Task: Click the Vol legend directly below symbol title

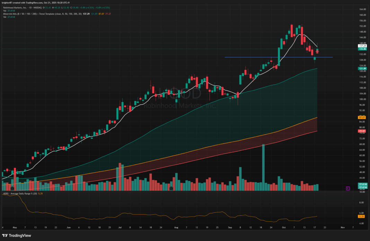Action: tap(5, 11)
